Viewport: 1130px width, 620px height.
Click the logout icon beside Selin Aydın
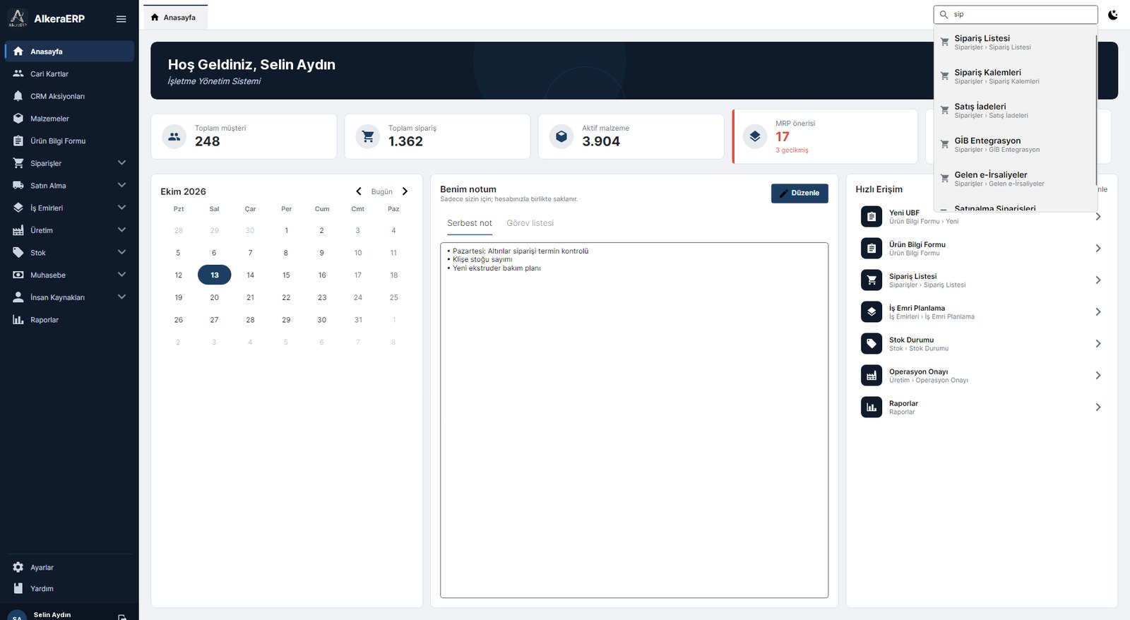[122, 617]
